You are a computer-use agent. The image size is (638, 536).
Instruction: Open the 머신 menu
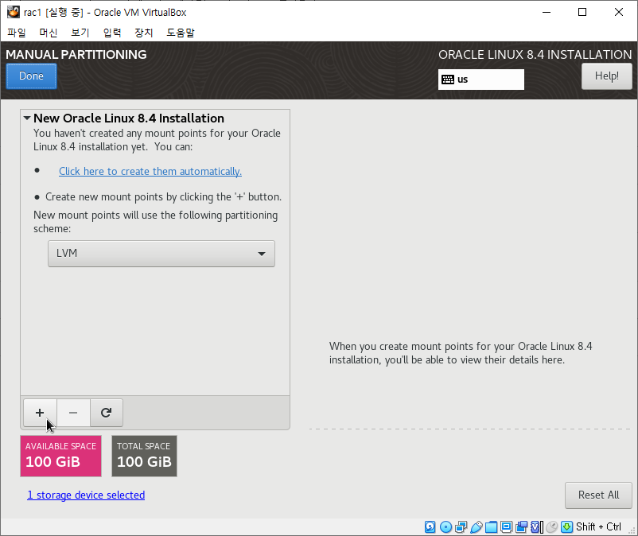49,33
